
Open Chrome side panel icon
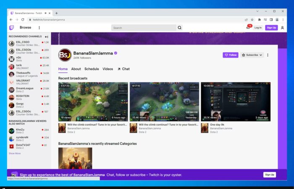tap(271, 20)
